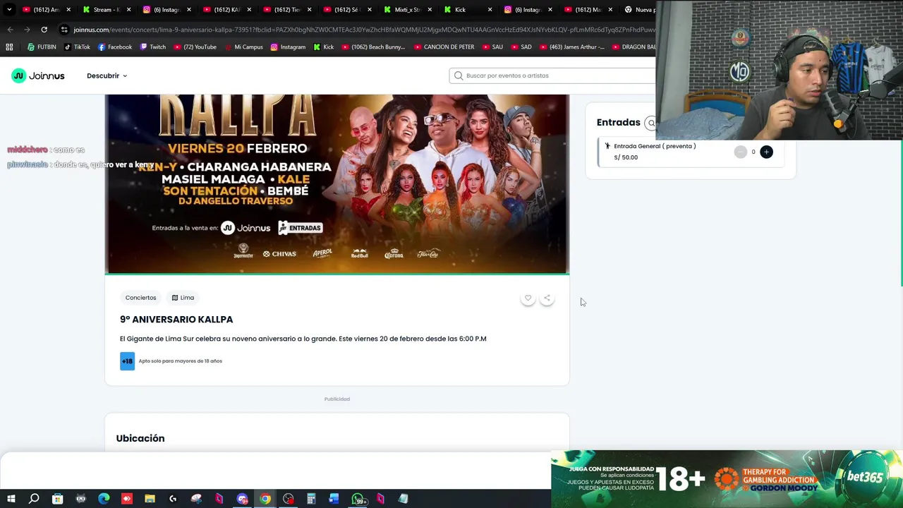Select the Lima location tag
The image size is (903, 508).
tap(183, 298)
